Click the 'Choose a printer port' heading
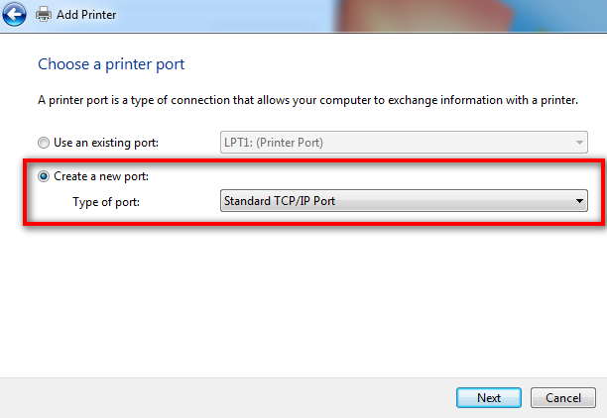 pyautogui.click(x=111, y=64)
